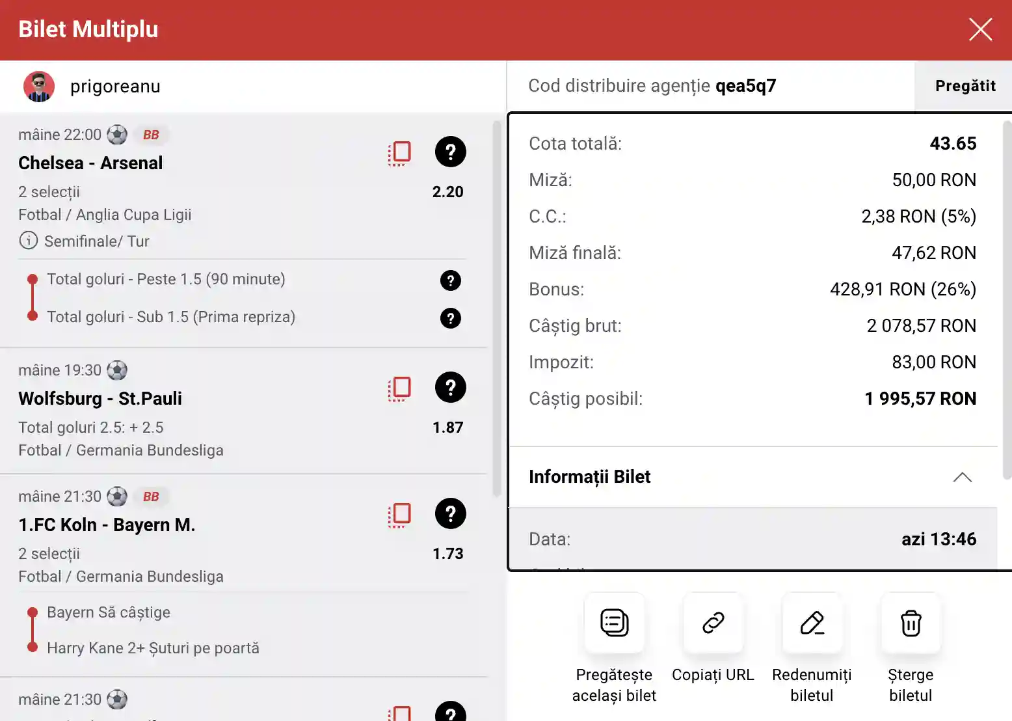Open help icon for Wolfsburg - St.Pauli

pyautogui.click(x=450, y=388)
